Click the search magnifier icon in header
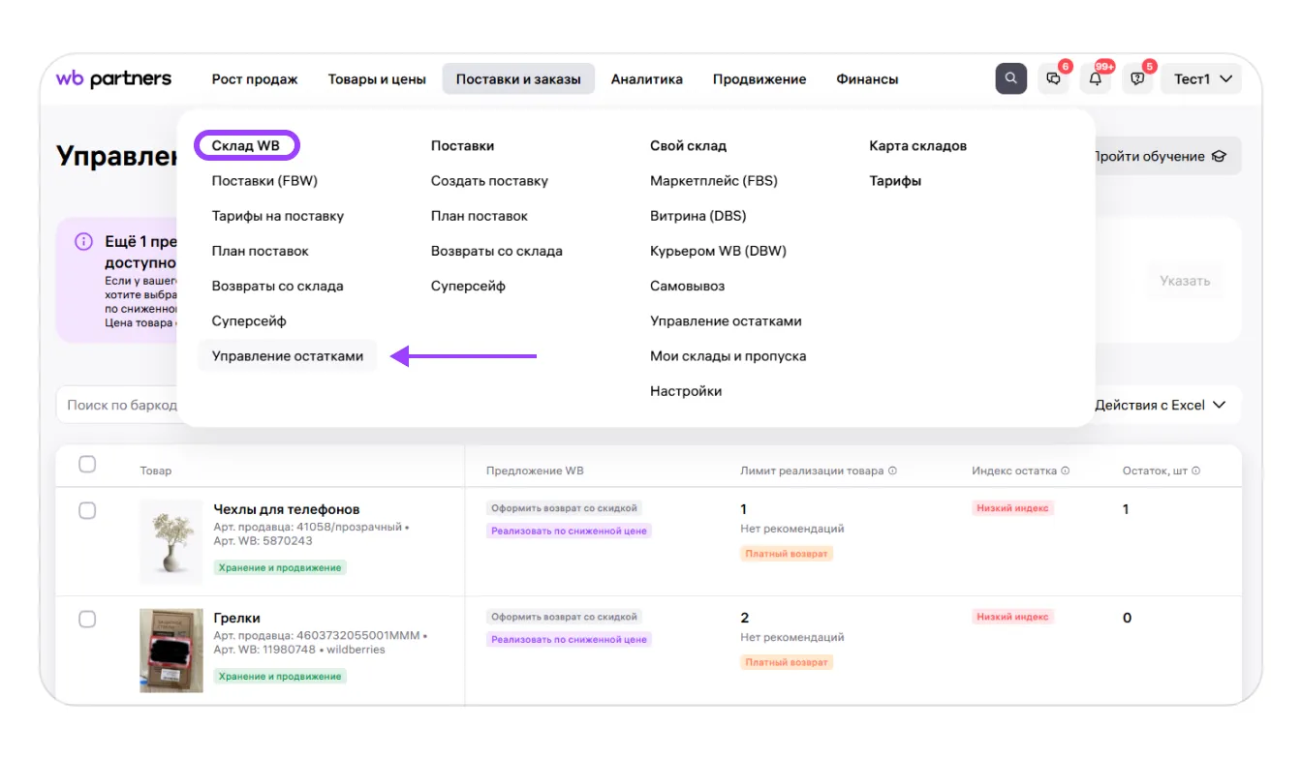The width and height of the screenshot is (1302, 759). [1010, 78]
